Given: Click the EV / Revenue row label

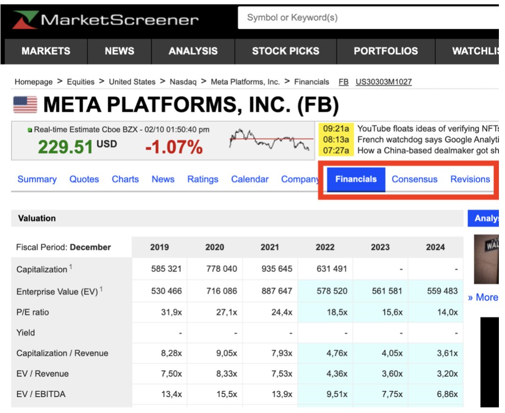Looking at the screenshot, I should [x=43, y=374].
